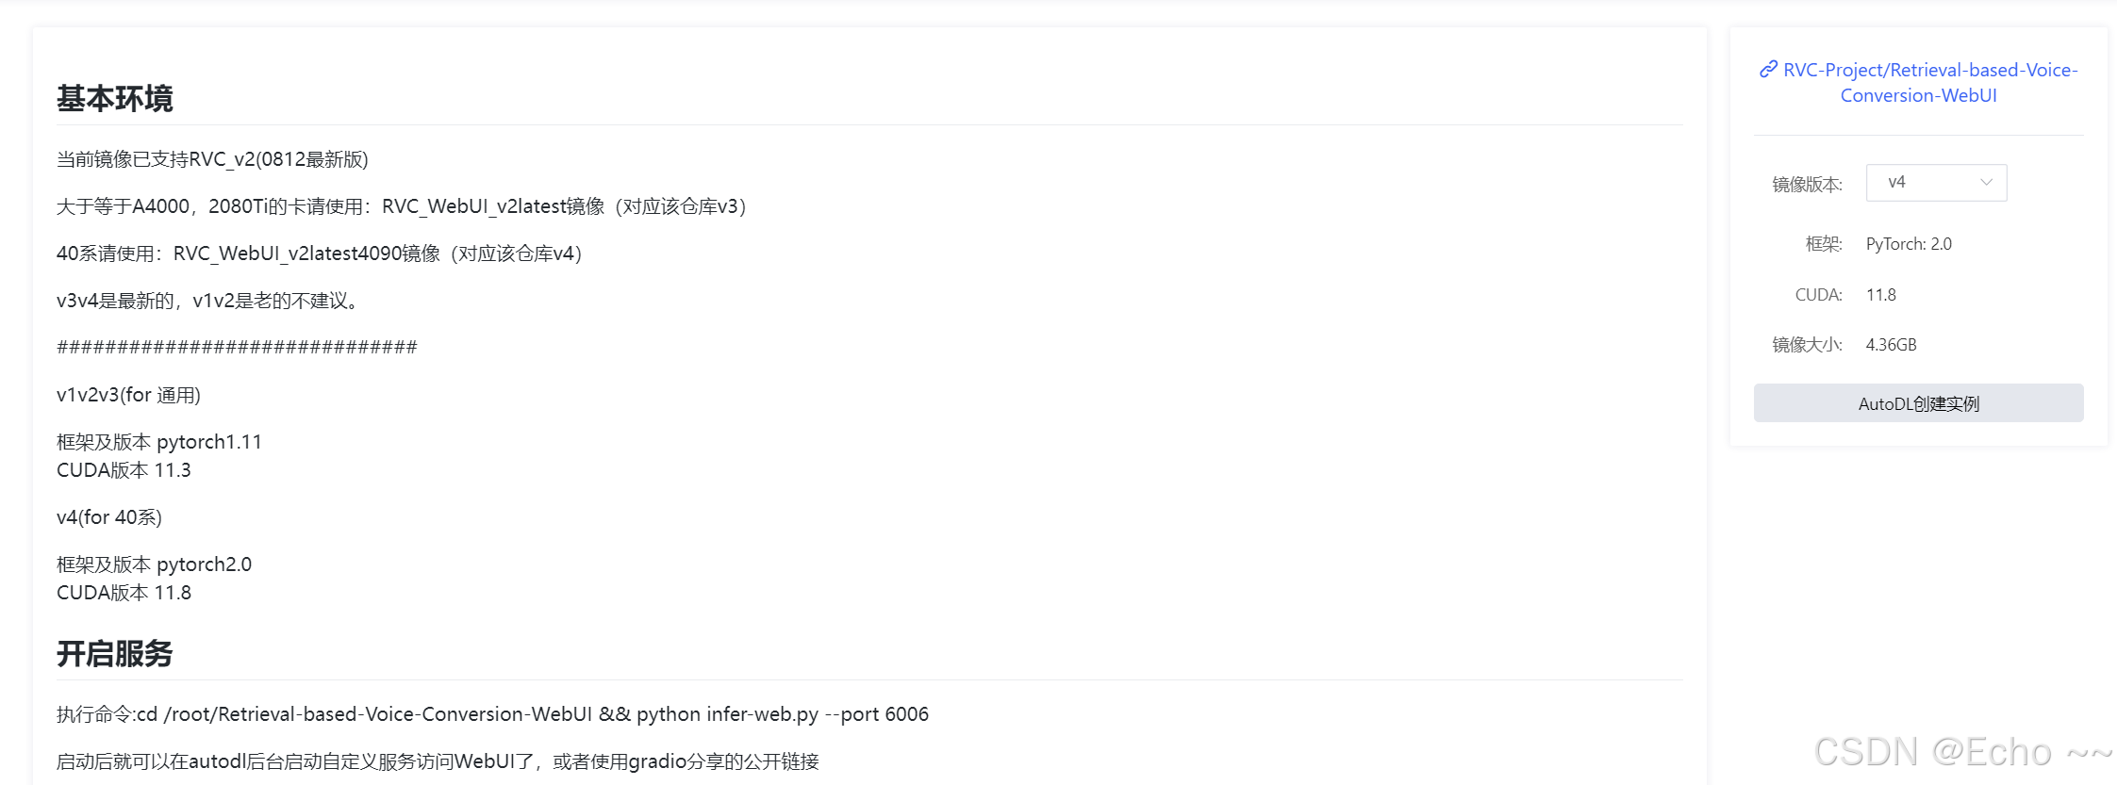
Task: Click the pytorch1.11 framework version text
Action: click(x=209, y=440)
